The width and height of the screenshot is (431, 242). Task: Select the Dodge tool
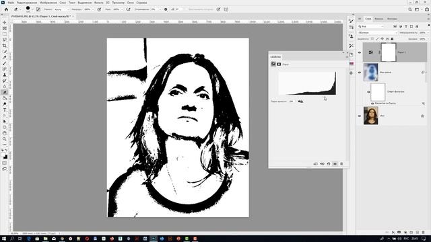(5, 104)
